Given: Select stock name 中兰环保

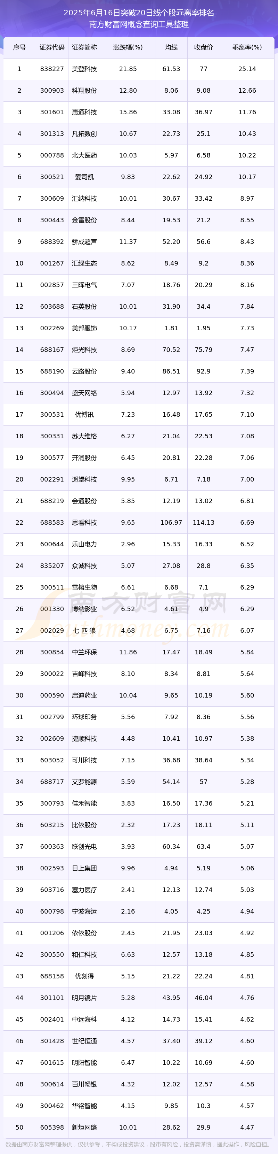Looking at the screenshot, I should point(84,652).
